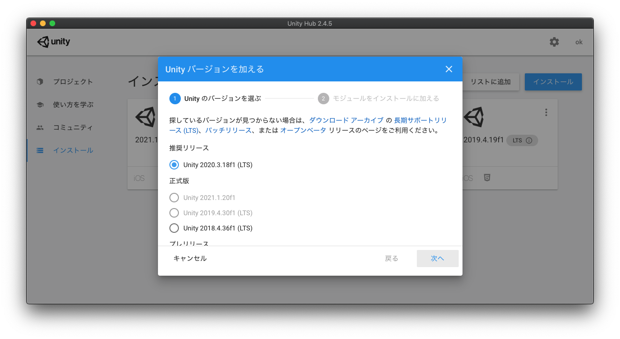620x339 pixels.
Task: Click the 正式版 heading
Action: (x=179, y=181)
